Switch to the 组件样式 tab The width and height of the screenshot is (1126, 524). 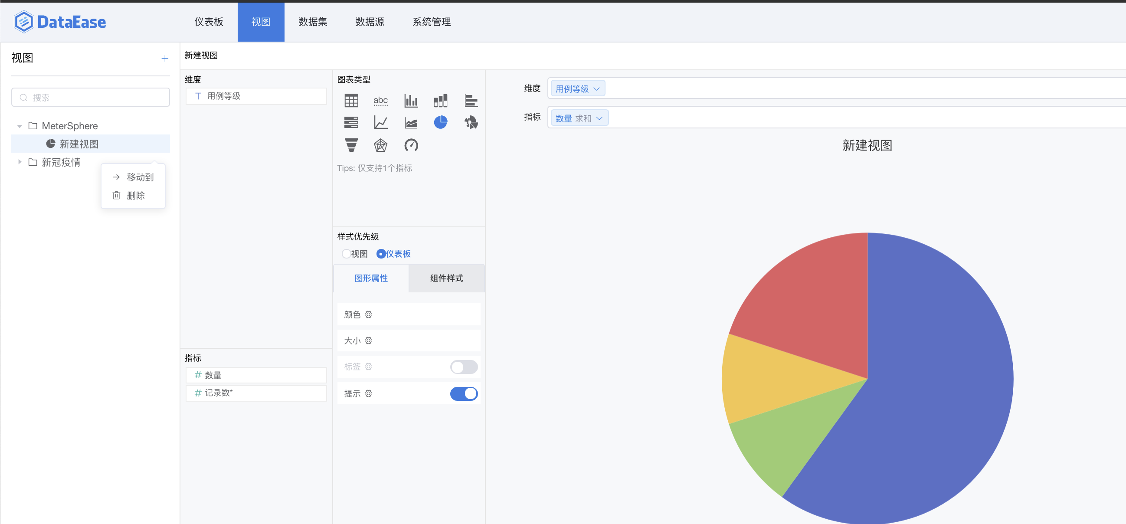tap(446, 278)
